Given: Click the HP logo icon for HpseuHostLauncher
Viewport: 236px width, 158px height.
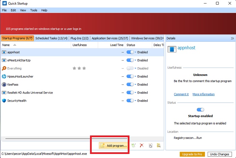Looking at the screenshot, I should click(x=4, y=76).
